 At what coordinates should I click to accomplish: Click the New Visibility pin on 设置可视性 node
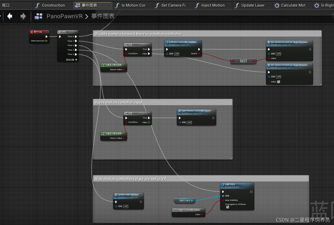(x=223, y=200)
